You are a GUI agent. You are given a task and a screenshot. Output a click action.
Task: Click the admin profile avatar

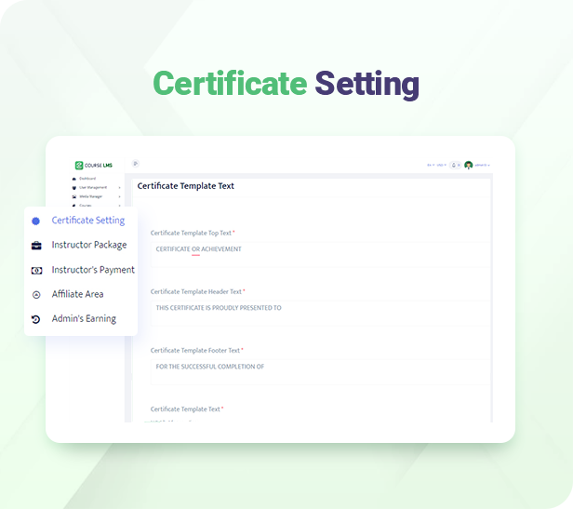pyautogui.click(x=469, y=165)
